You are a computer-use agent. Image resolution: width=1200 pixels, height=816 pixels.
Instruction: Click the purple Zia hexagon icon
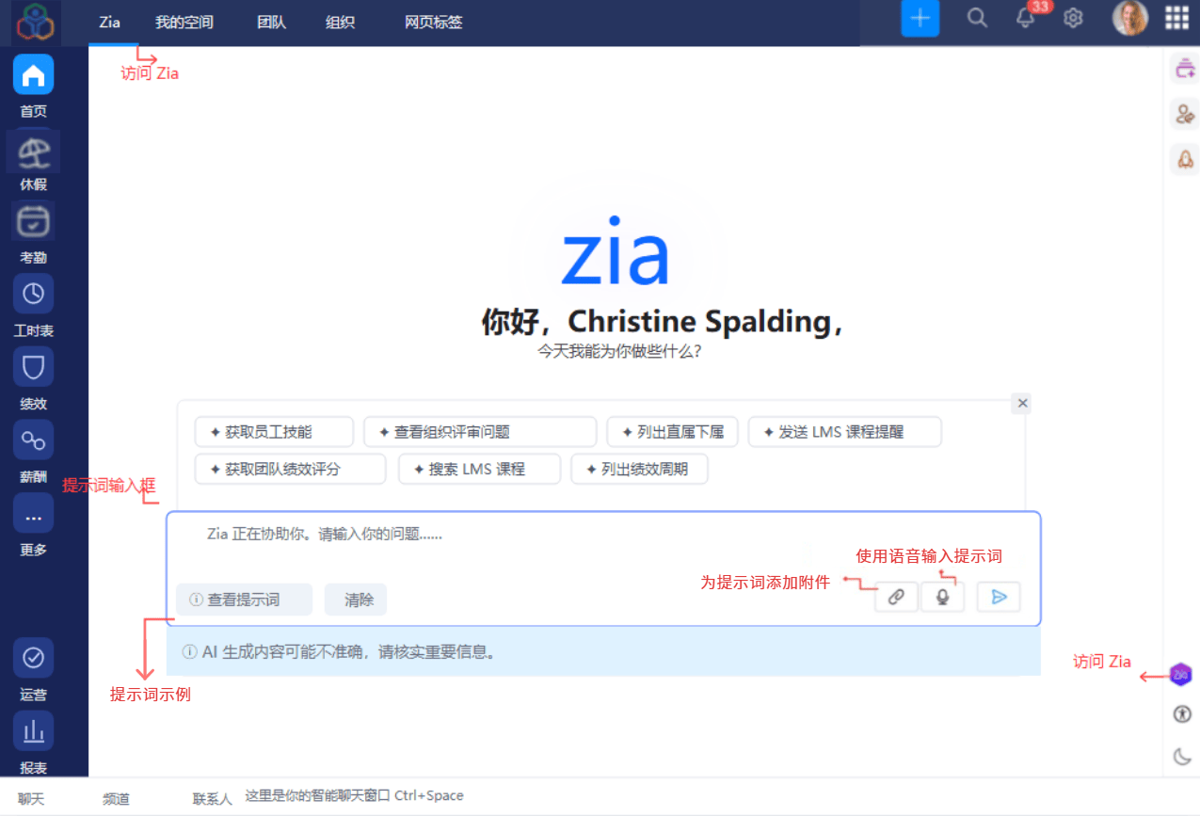point(1180,674)
